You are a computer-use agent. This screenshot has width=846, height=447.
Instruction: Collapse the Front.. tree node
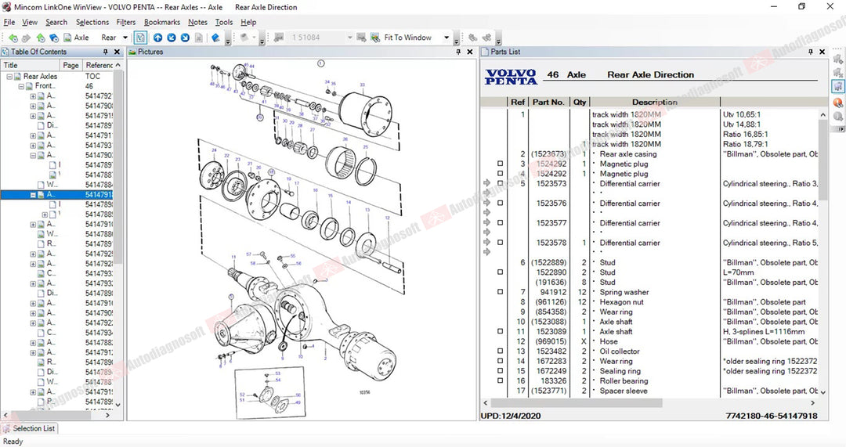coord(21,86)
